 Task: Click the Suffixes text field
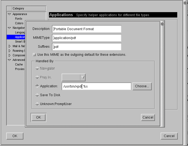(x=87, y=47)
